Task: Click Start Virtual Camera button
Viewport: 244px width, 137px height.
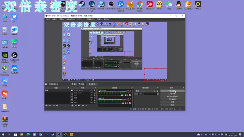Action: (x=172, y=97)
